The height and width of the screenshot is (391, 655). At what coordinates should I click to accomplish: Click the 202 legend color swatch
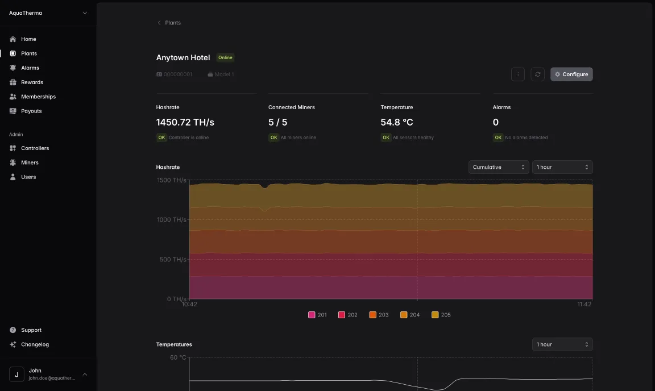[x=342, y=314]
